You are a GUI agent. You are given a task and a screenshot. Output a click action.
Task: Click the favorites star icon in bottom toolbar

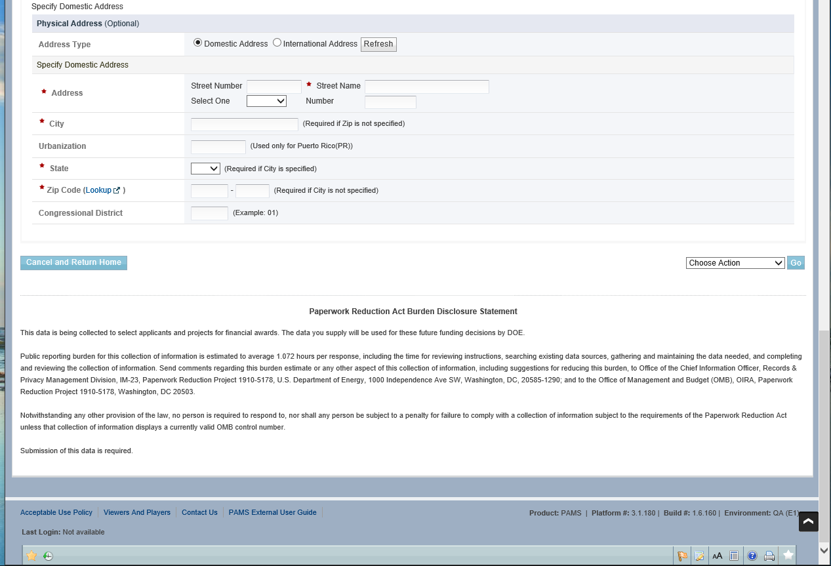coord(31,556)
